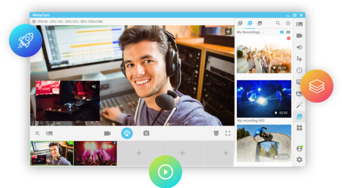Take a snapshot with the camera icon

146,133
